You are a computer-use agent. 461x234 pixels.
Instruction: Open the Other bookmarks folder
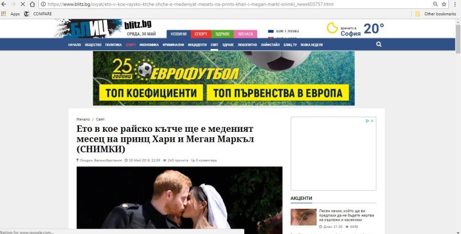point(435,14)
